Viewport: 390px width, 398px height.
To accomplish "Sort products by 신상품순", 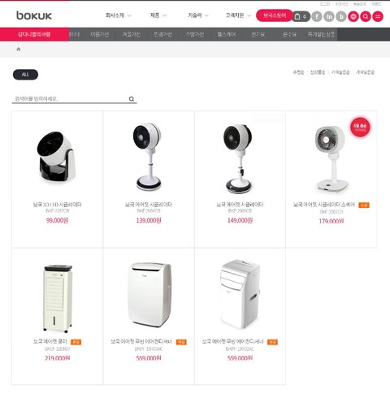I will point(318,72).
